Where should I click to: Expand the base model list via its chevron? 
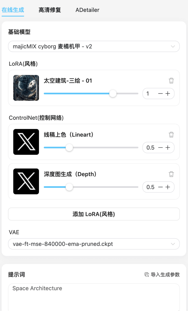[x=173, y=46]
